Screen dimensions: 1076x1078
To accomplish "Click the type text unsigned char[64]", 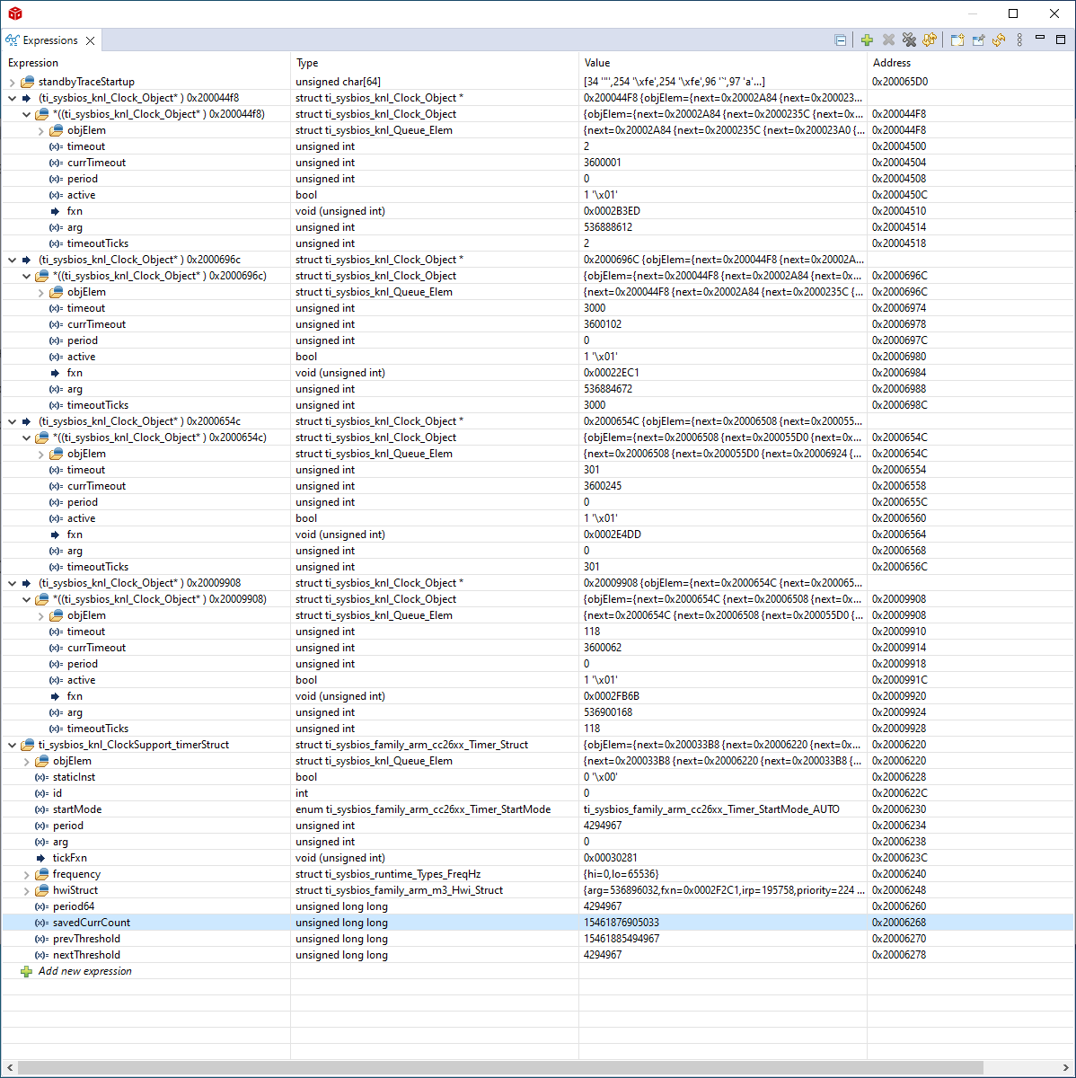I will click(x=338, y=82).
